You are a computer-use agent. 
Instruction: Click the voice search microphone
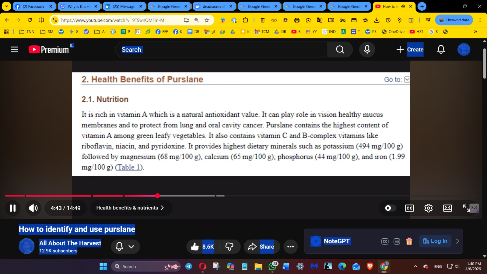click(x=367, y=49)
